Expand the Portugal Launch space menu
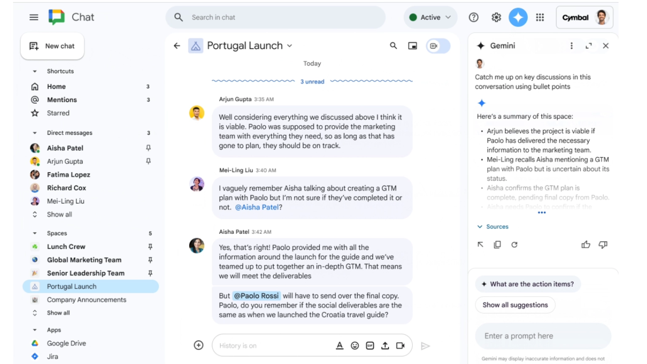This screenshot has width=647, height=364. (290, 46)
